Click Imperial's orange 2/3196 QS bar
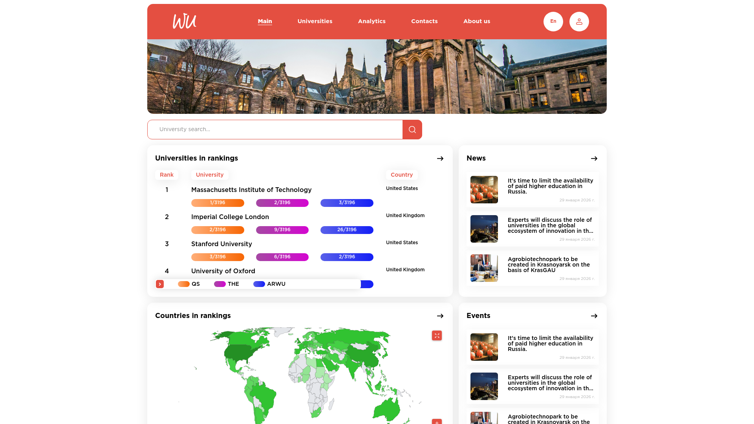The image size is (754, 424). tap(218, 230)
